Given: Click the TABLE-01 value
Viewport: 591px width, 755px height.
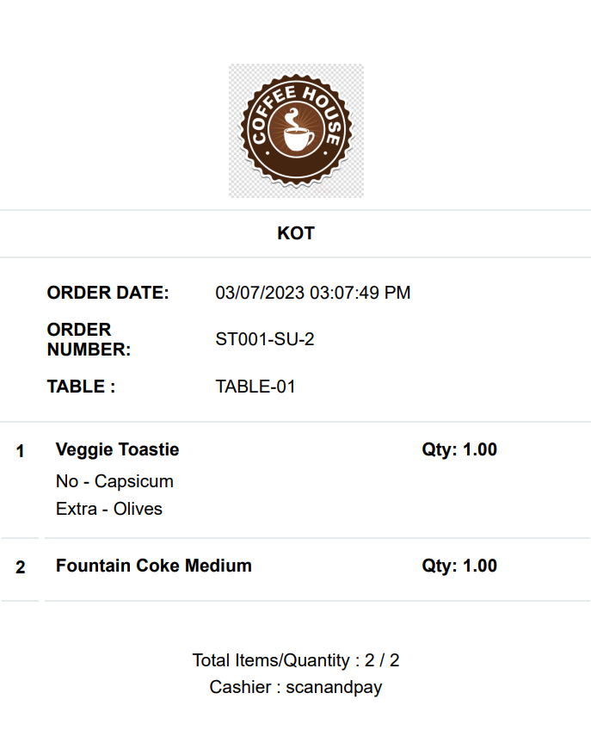Looking at the screenshot, I should click(255, 387).
